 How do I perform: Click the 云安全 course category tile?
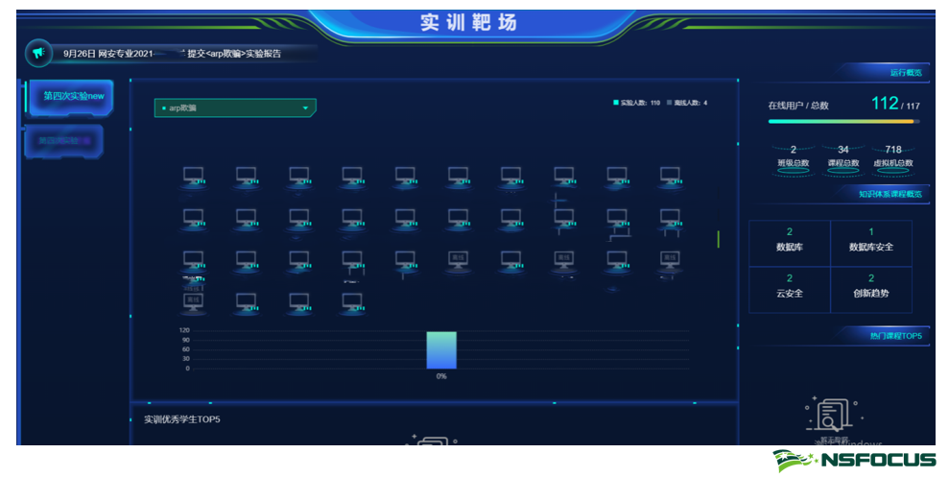point(789,288)
